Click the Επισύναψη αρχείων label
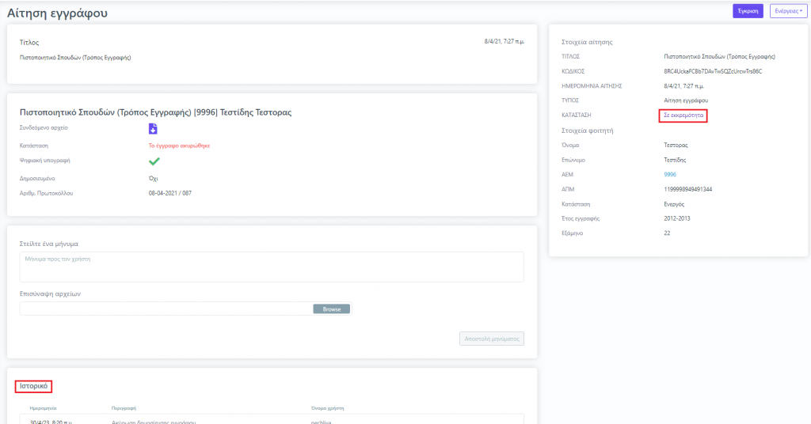Viewport: 811px width, 424px height. pos(50,293)
